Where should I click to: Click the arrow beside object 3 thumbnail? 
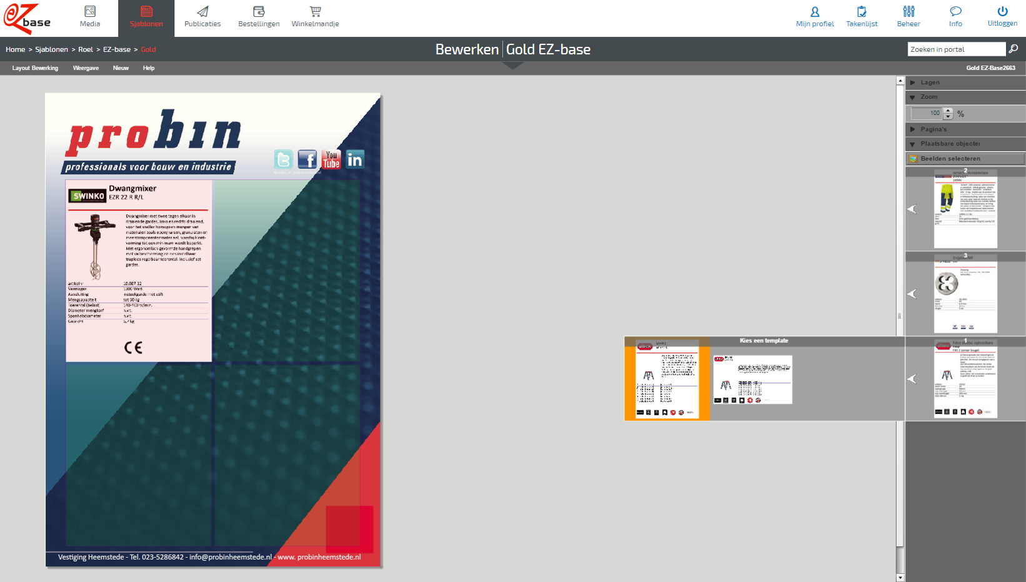click(912, 293)
